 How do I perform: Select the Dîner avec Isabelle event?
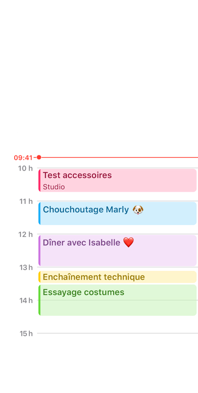click(118, 251)
